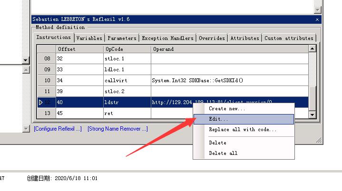Image resolution: width=342 pixels, height=191 pixels.
Task: Close the Reflexil panel with X button
Action: click(x=317, y=19)
